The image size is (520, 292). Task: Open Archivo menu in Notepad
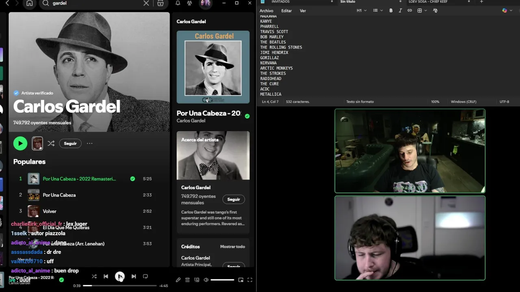(266, 11)
